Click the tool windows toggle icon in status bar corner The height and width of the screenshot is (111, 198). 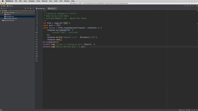1,110
